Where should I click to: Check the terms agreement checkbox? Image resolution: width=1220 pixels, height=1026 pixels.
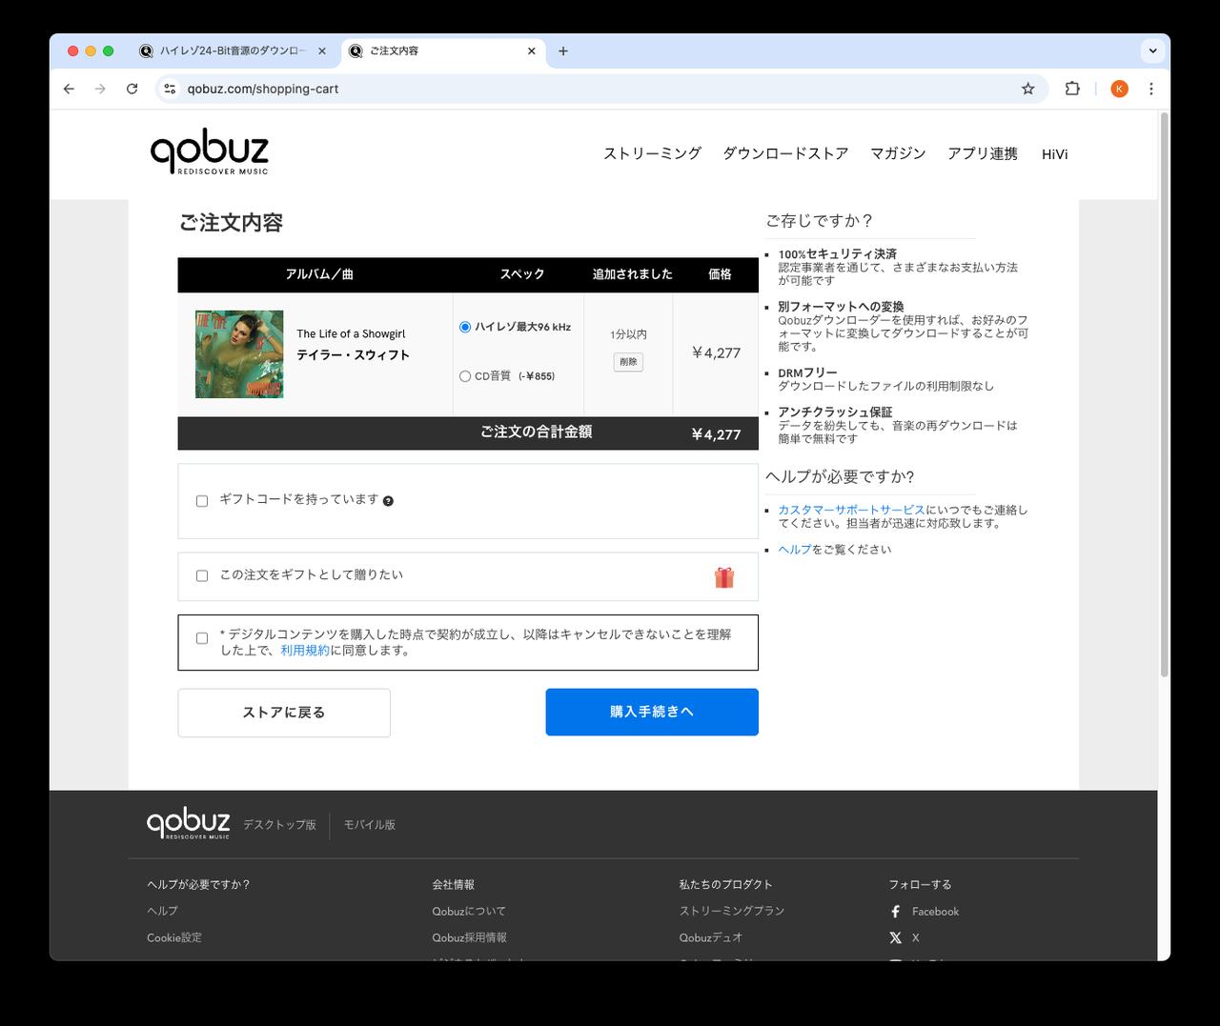201,636
